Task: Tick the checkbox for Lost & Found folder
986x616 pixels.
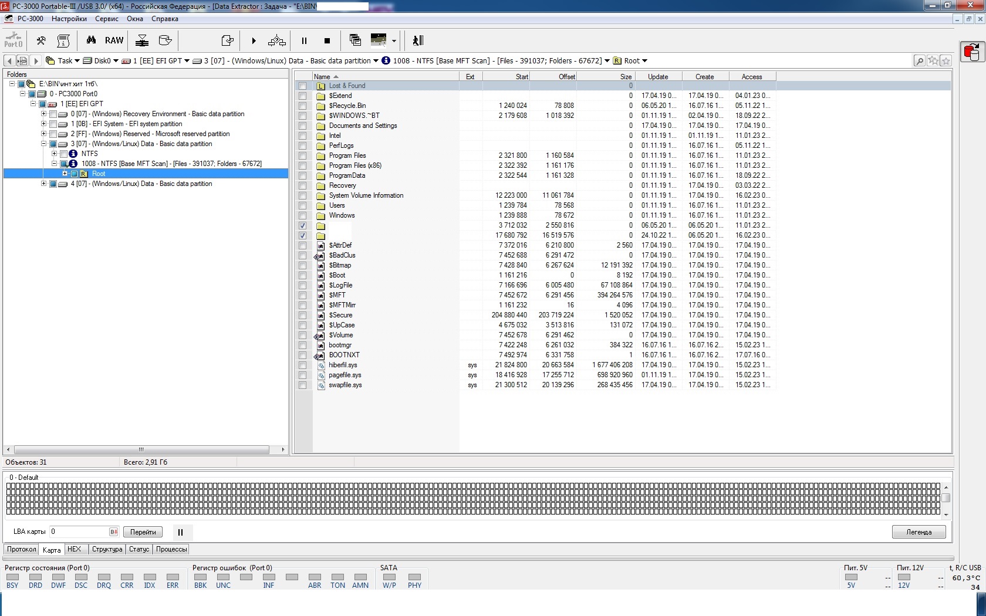Action: [x=302, y=86]
